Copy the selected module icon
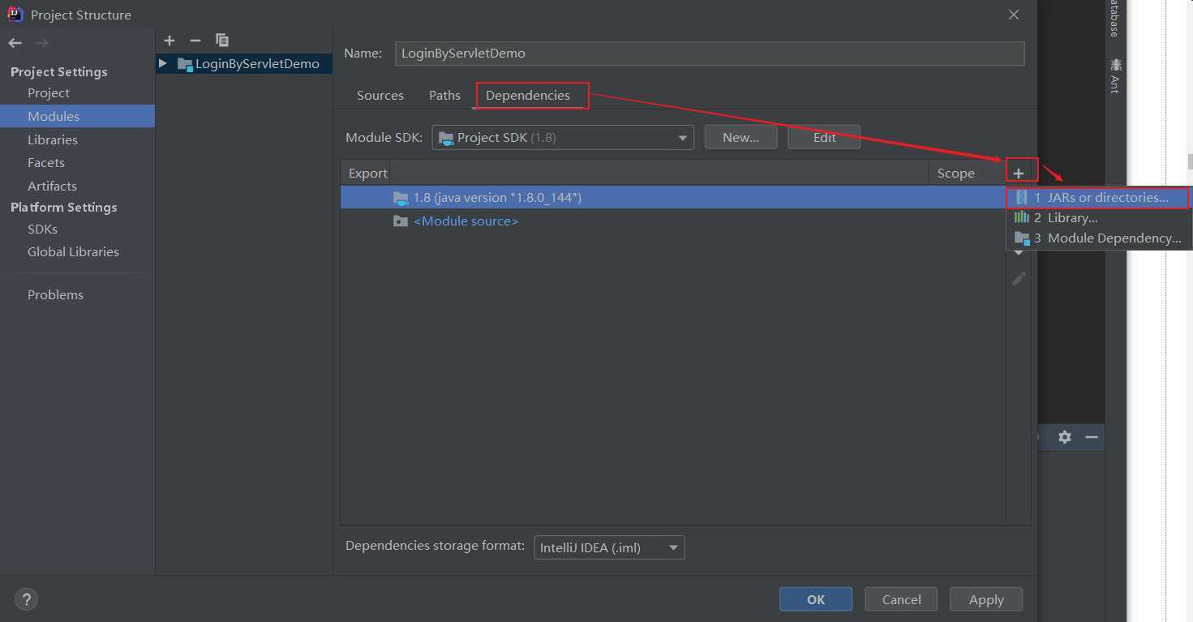 222,40
